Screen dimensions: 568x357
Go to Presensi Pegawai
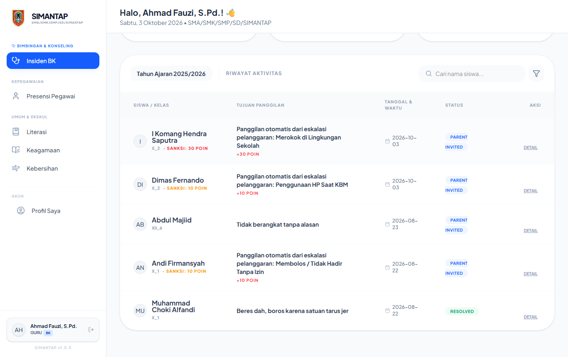[53, 96]
